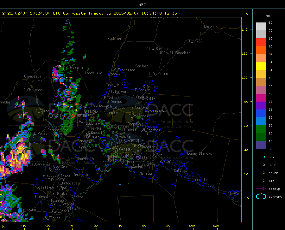
Task: Click the Divisadero label on map
Action: pos(155,110)
